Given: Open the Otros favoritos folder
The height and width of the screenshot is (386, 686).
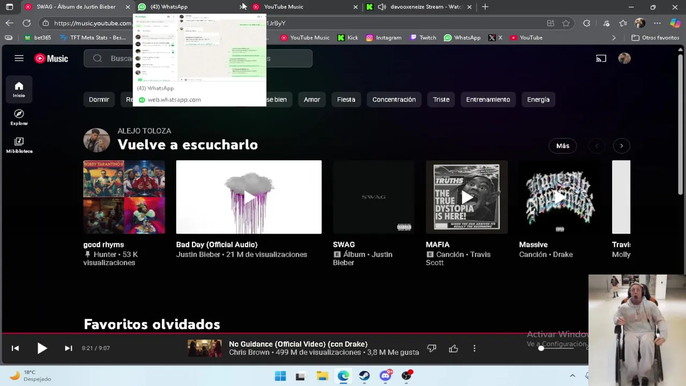Looking at the screenshot, I should (655, 38).
